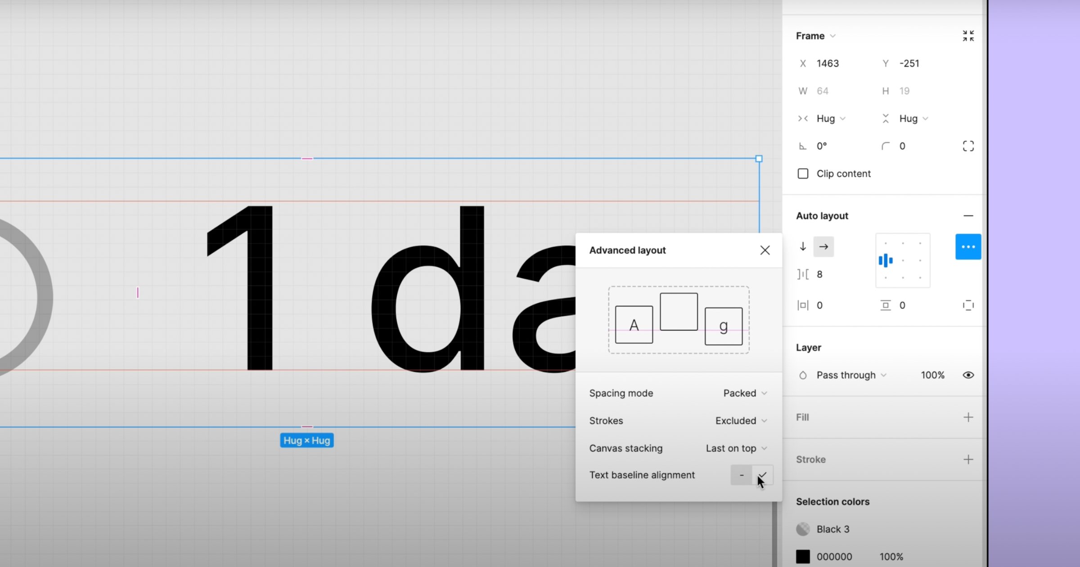This screenshot has width=1080, height=567.
Task: Set horizontal layout direction arrow
Action: click(823, 246)
